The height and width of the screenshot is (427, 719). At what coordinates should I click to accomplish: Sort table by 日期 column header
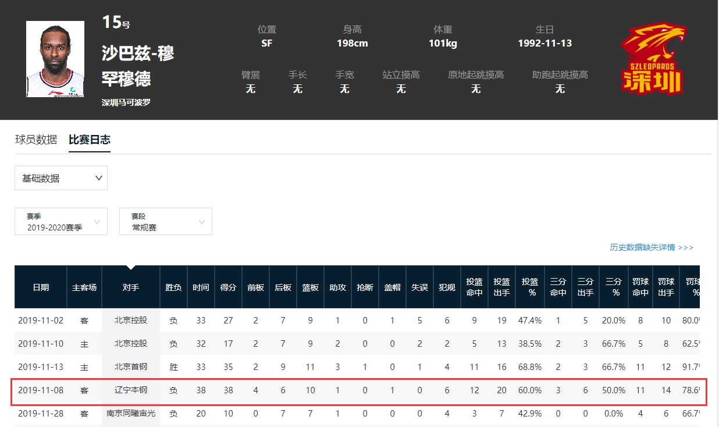click(41, 287)
